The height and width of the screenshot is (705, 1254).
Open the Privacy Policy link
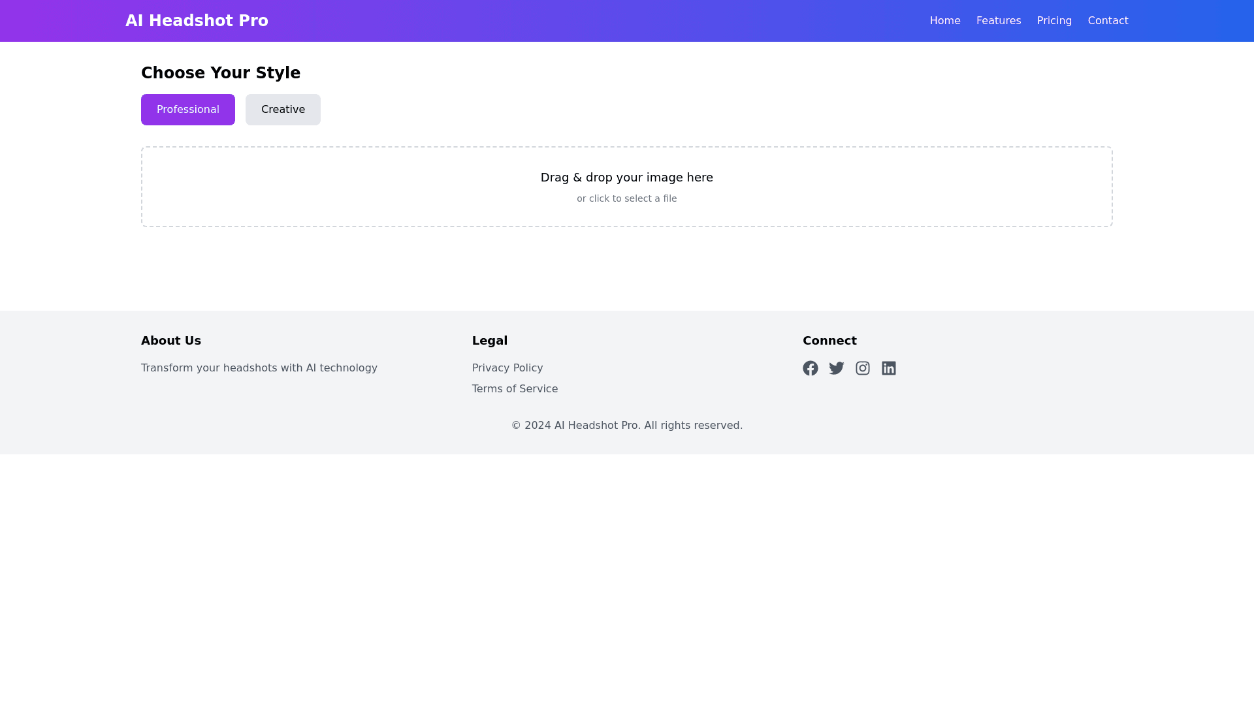(x=507, y=368)
